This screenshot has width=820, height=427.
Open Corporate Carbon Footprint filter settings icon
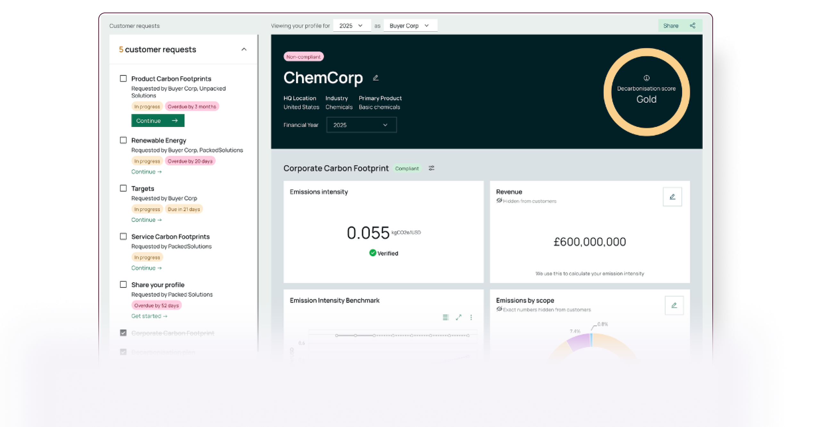pyautogui.click(x=431, y=168)
